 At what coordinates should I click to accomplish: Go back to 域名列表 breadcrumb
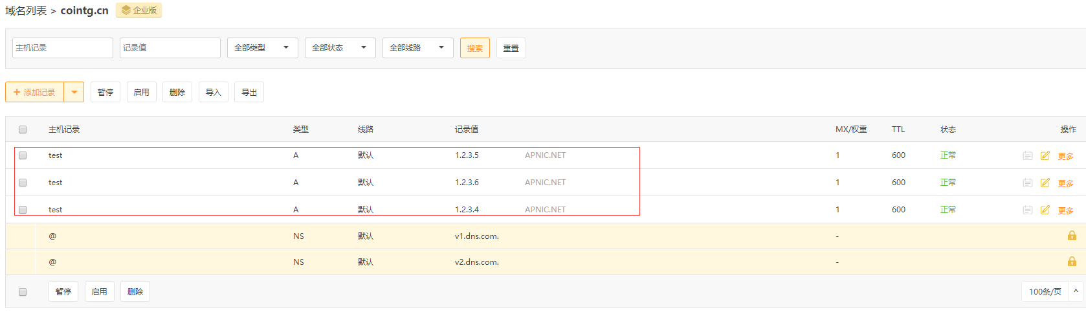(x=26, y=11)
